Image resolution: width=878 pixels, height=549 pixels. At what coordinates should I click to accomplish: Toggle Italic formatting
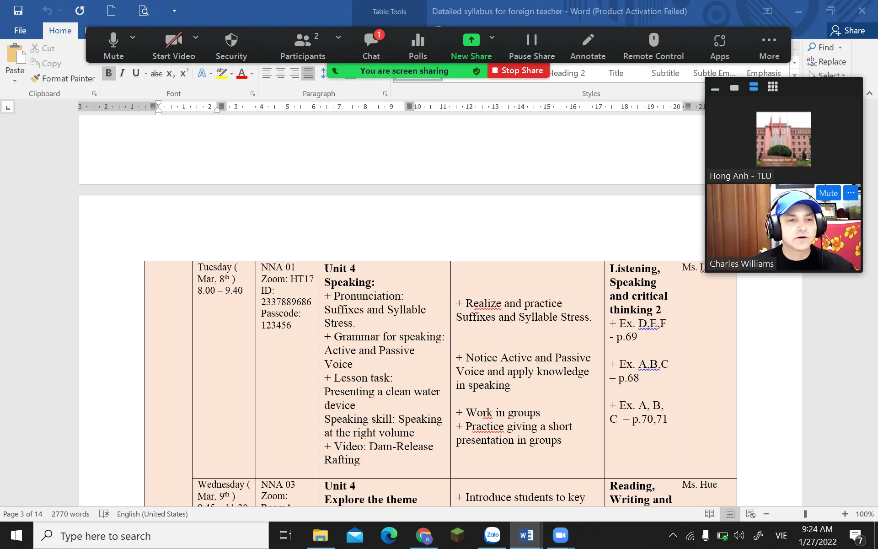pos(122,73)
